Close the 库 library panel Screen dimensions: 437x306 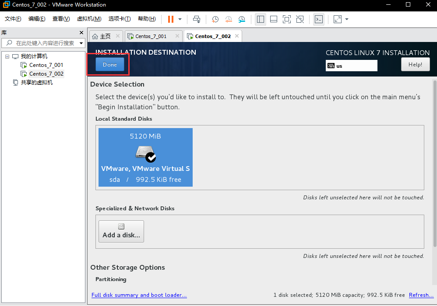pyautogui.click(x=81, y=32)
